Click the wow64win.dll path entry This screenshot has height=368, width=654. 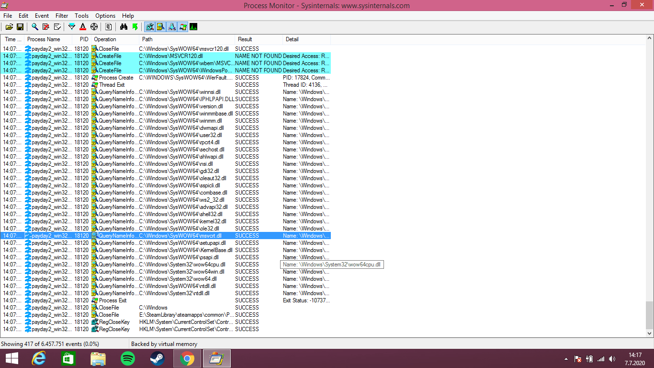(181, 272)
